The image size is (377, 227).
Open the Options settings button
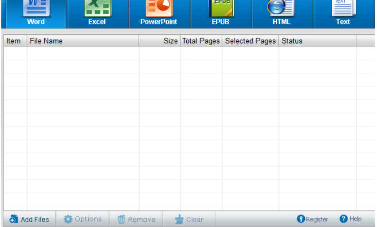[x=82, y=219]
